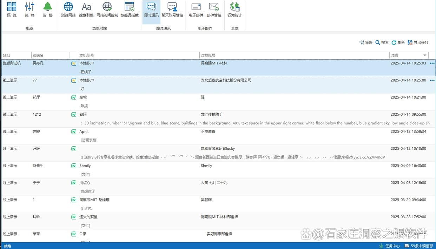Screen dimensions: 436x249
Task: Select 洞察眼MIT-林林郜世峰 cell
Action: point(219,217)
